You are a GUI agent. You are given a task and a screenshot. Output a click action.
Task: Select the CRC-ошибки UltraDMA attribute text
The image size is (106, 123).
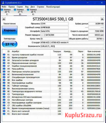(x=22, y=106)
